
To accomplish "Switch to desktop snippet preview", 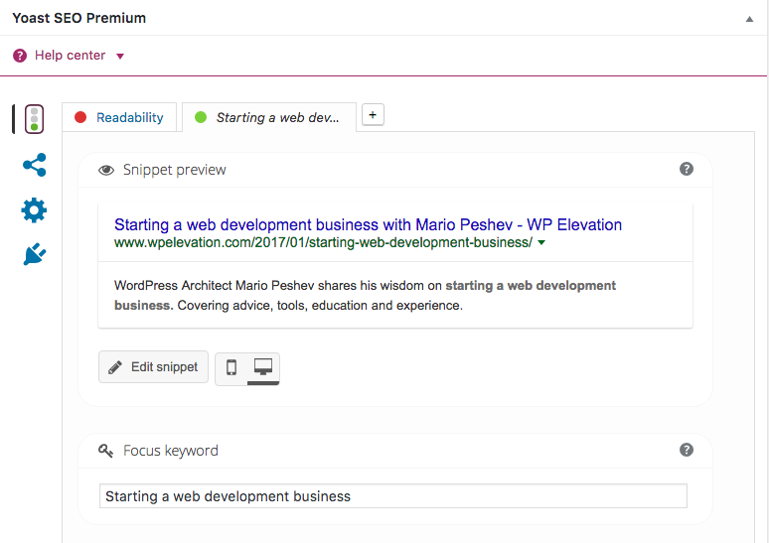I will click(263, 367).
